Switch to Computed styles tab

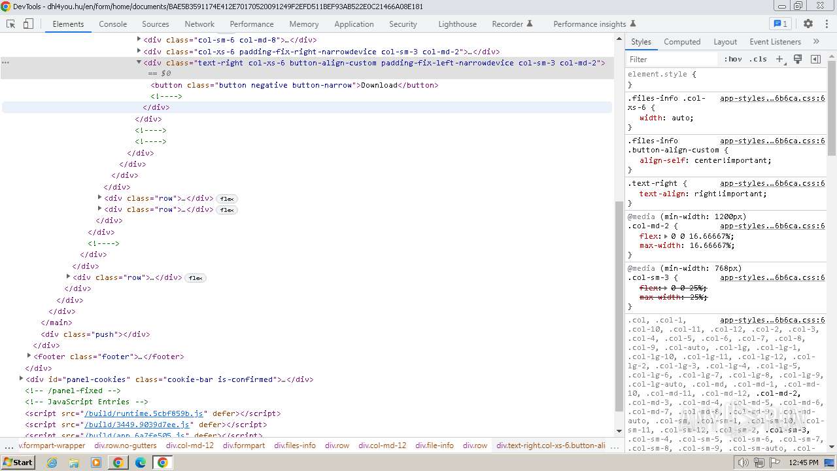pos(682,41)
